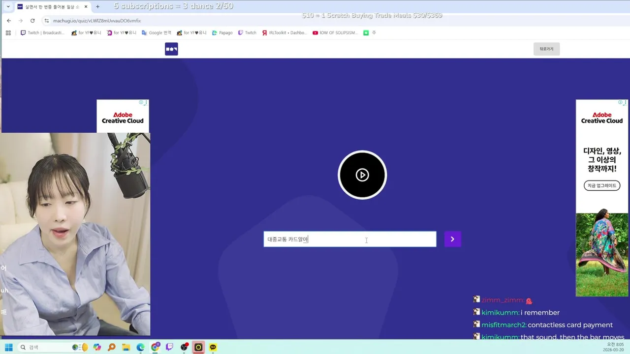Expand the tab search dropdown
The image size is (630, 354).
tap(8, 7)
